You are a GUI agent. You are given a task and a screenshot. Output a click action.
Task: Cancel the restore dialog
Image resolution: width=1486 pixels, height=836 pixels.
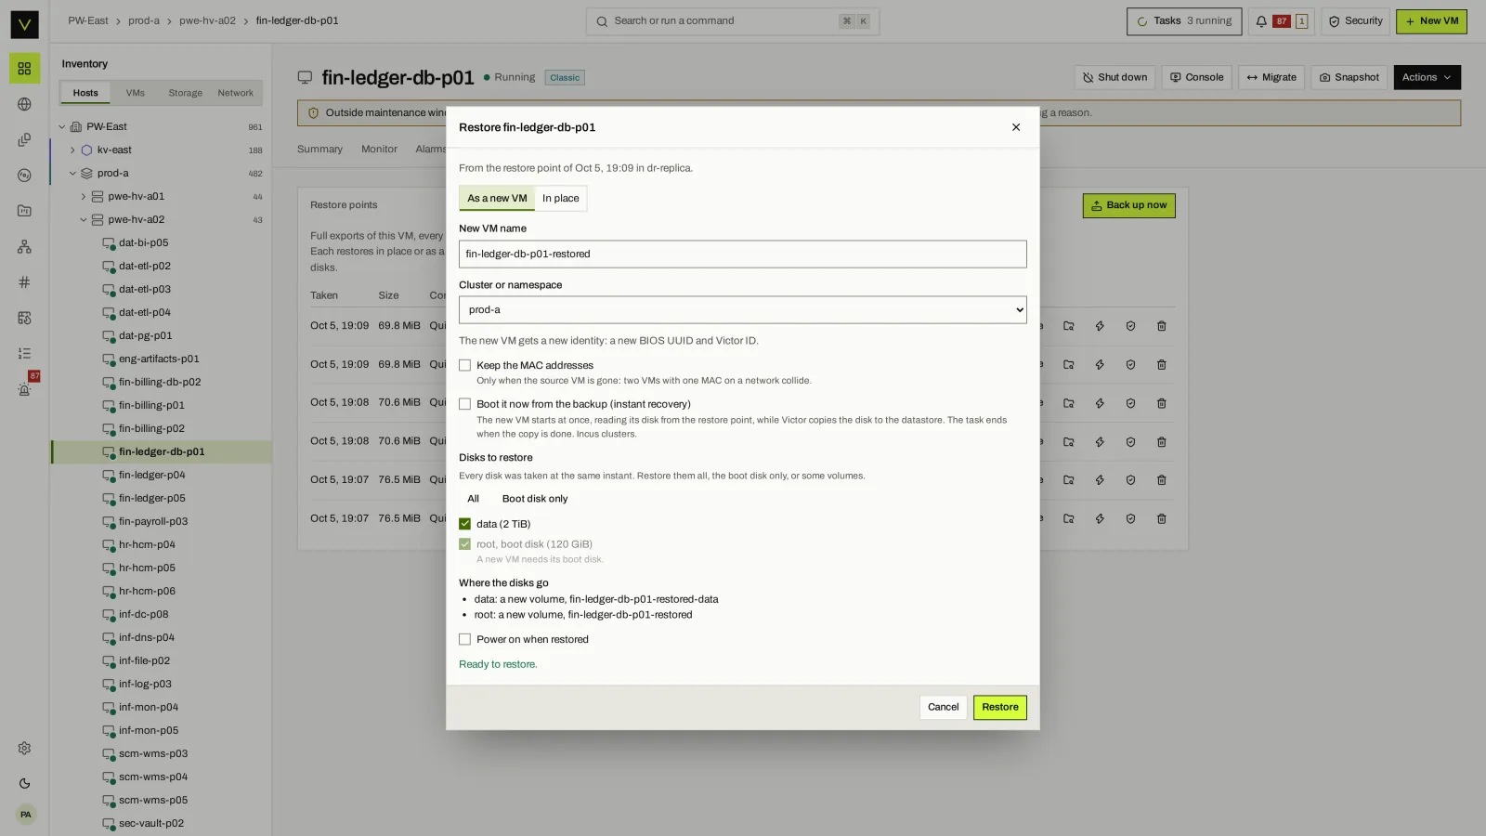tap(943, 708)
